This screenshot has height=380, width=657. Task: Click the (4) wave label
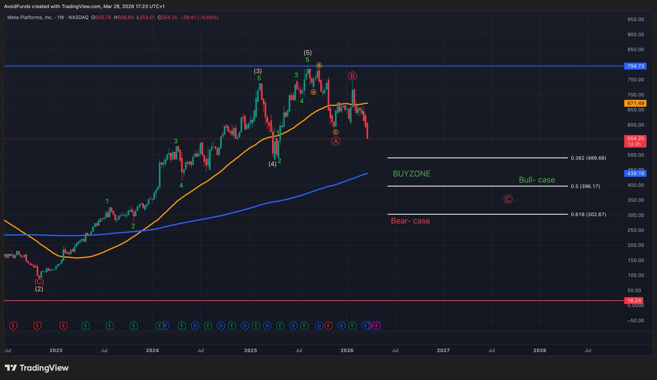[272, 164]
